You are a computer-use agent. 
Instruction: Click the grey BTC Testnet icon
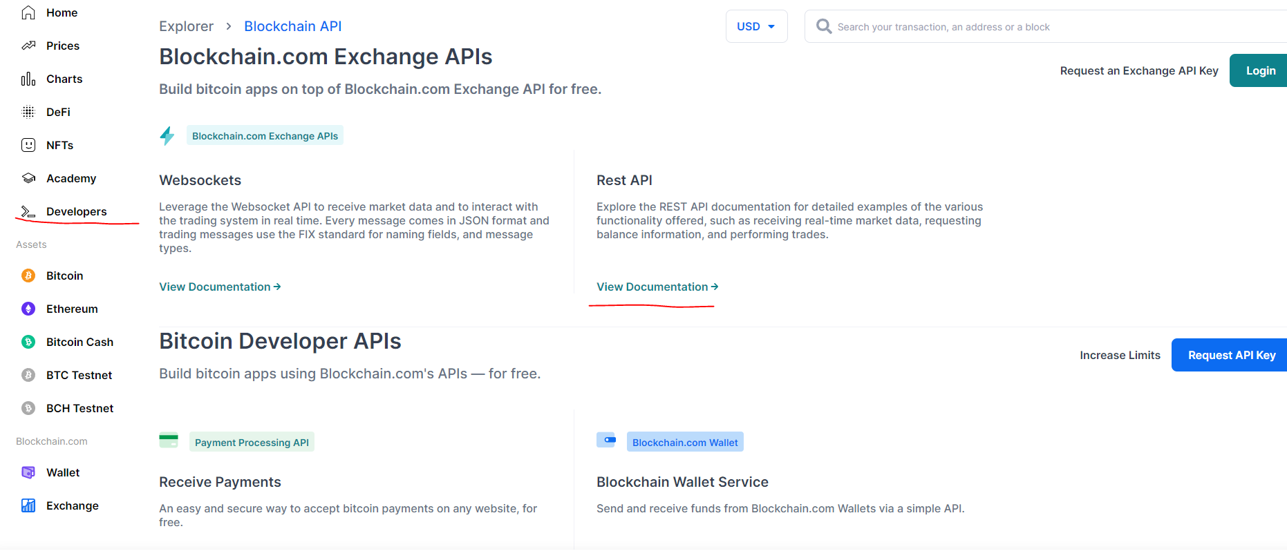coord(28,375)
